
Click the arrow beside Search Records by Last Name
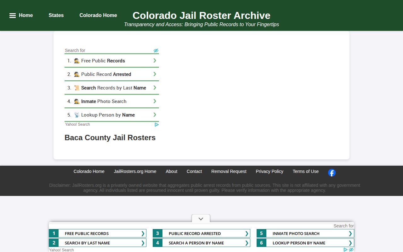coord(155,88)
